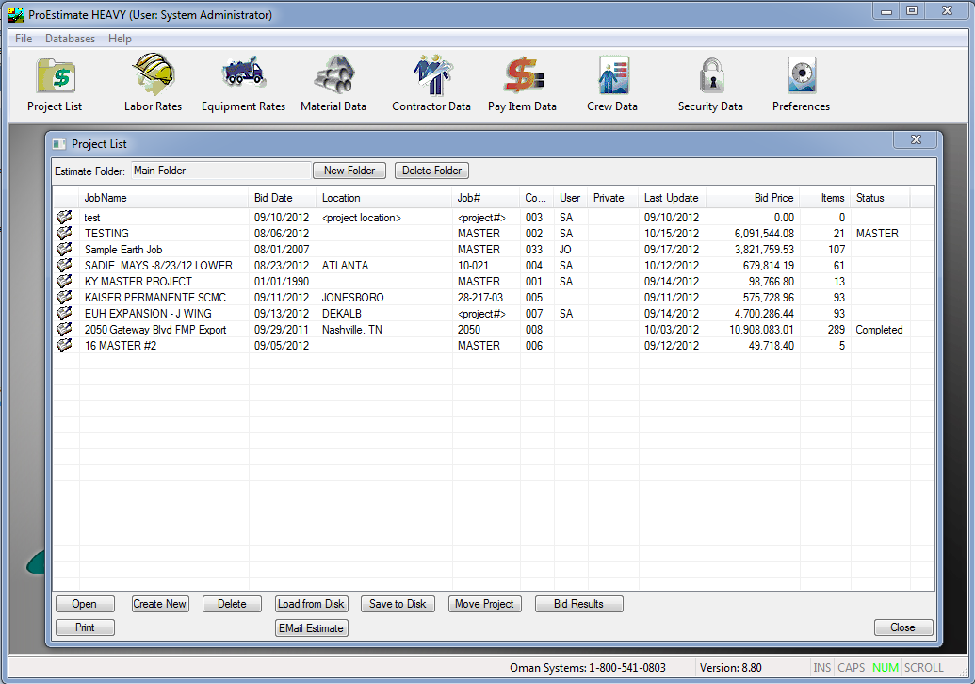The height and width of the screenshot is (684, 975).
Task: Click project icon beside 16 MASTER #2
Action: pos(65,345)
